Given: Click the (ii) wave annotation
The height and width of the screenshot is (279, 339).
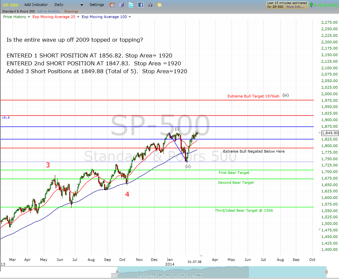Looking at the screenshot, I should (x=188, y=166).
